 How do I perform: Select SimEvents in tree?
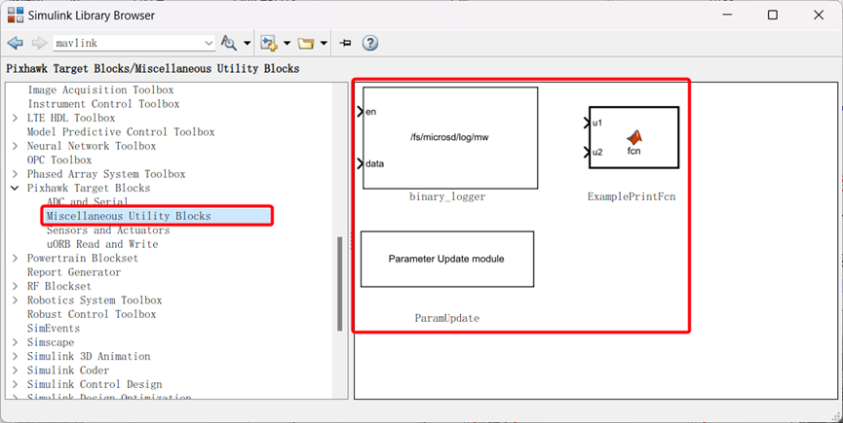(x=54, y=328)
